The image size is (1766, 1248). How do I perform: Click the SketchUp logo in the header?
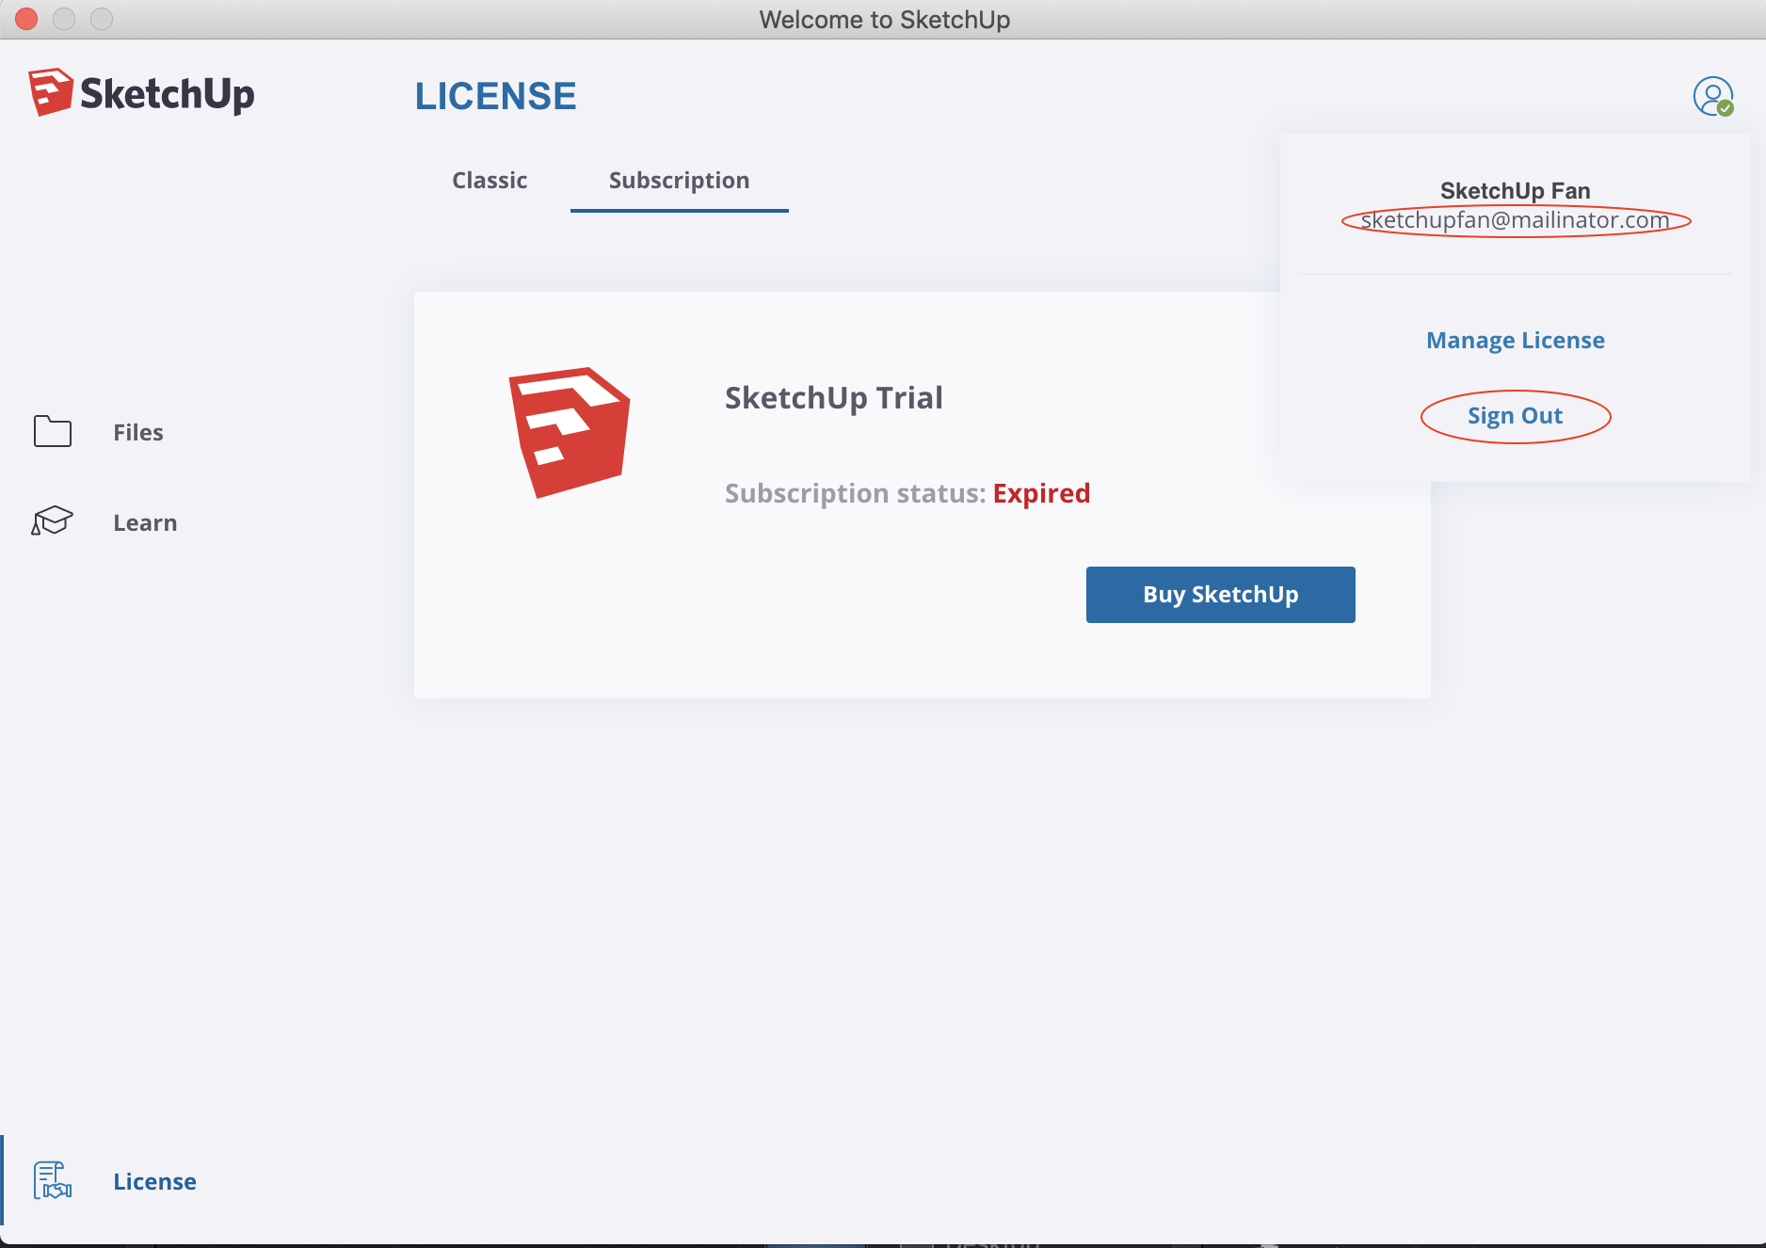141,93
